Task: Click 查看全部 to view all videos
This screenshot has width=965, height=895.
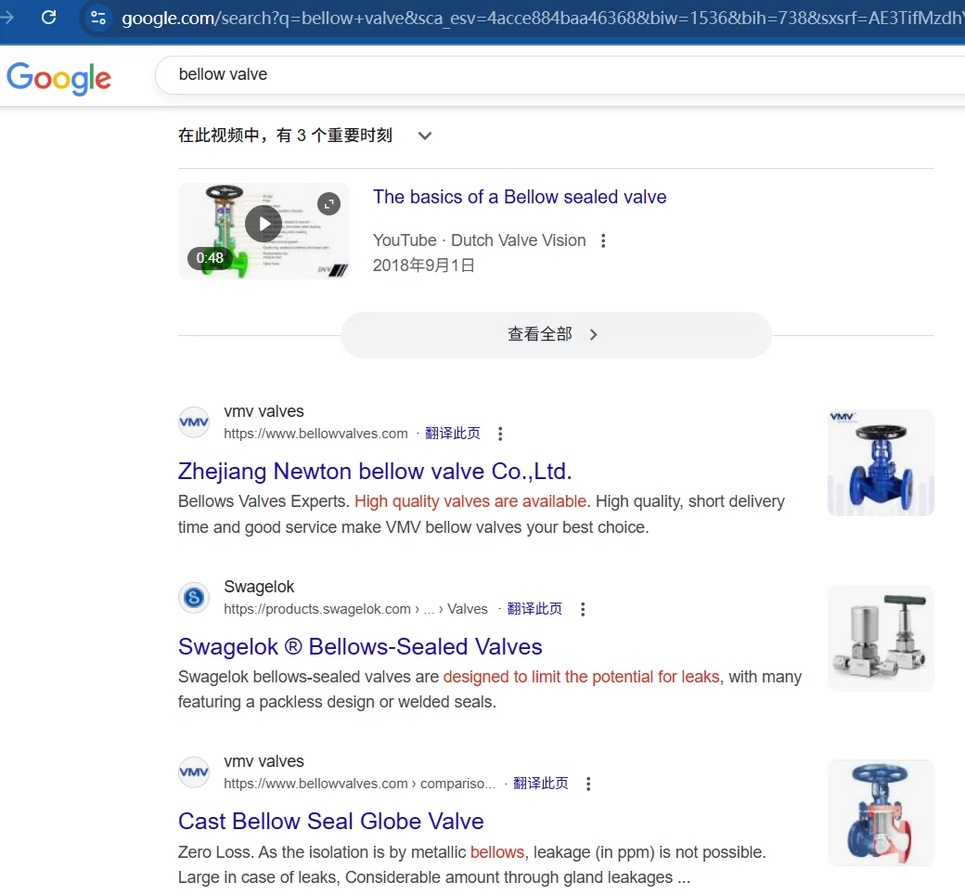Action: (555, 334)
